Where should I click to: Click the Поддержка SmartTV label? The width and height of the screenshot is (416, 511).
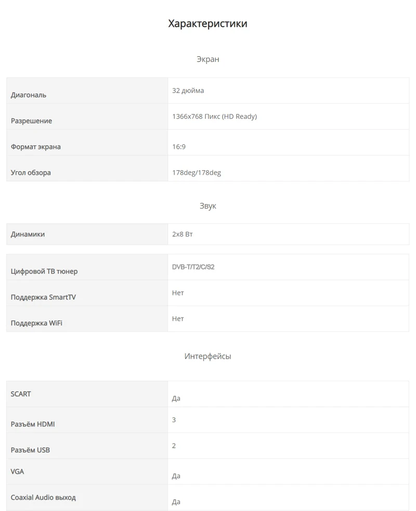(44, 297)
